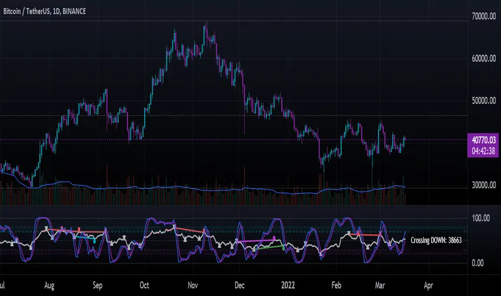Click the 70000.00 price axis label
Screen dimensions: 501x296
[484, 16]
